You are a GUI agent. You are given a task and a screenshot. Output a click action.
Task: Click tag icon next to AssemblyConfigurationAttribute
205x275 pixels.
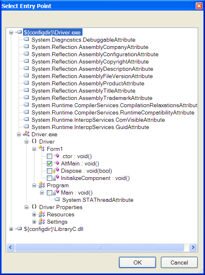(x=26, y=54)
